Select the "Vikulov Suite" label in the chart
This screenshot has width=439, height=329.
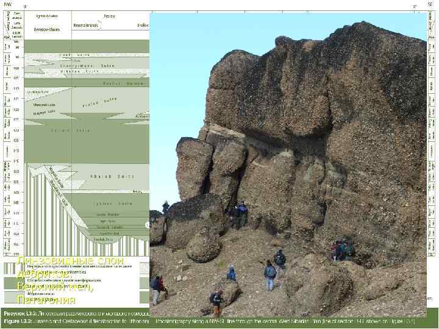[79, 71]
